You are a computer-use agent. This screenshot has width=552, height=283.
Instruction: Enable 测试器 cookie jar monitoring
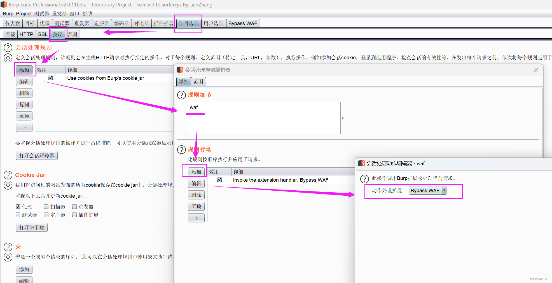18,215
